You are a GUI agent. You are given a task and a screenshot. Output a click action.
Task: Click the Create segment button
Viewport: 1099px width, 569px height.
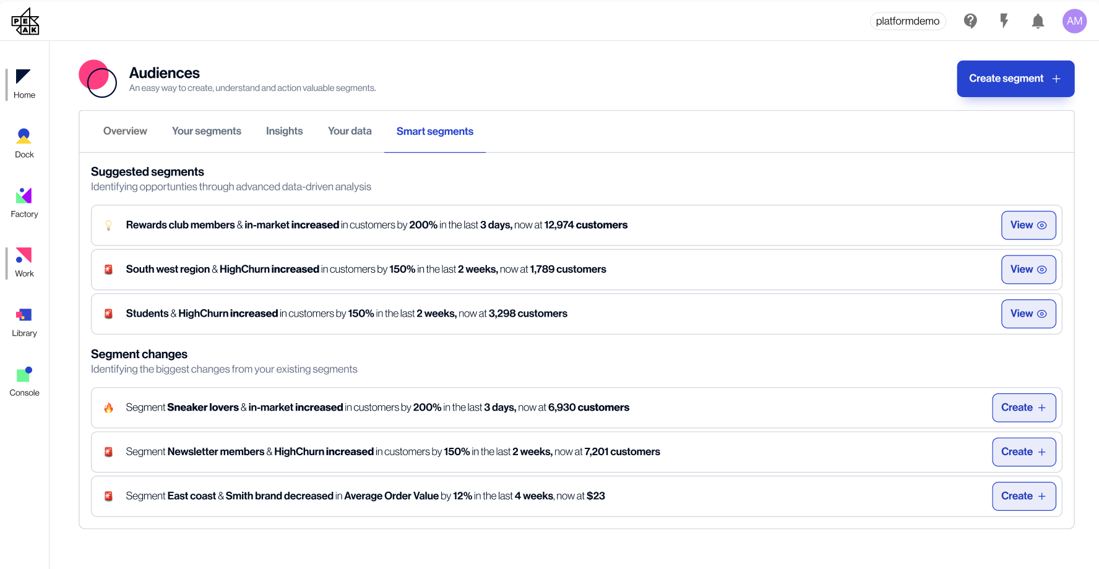click(1015, 79)
